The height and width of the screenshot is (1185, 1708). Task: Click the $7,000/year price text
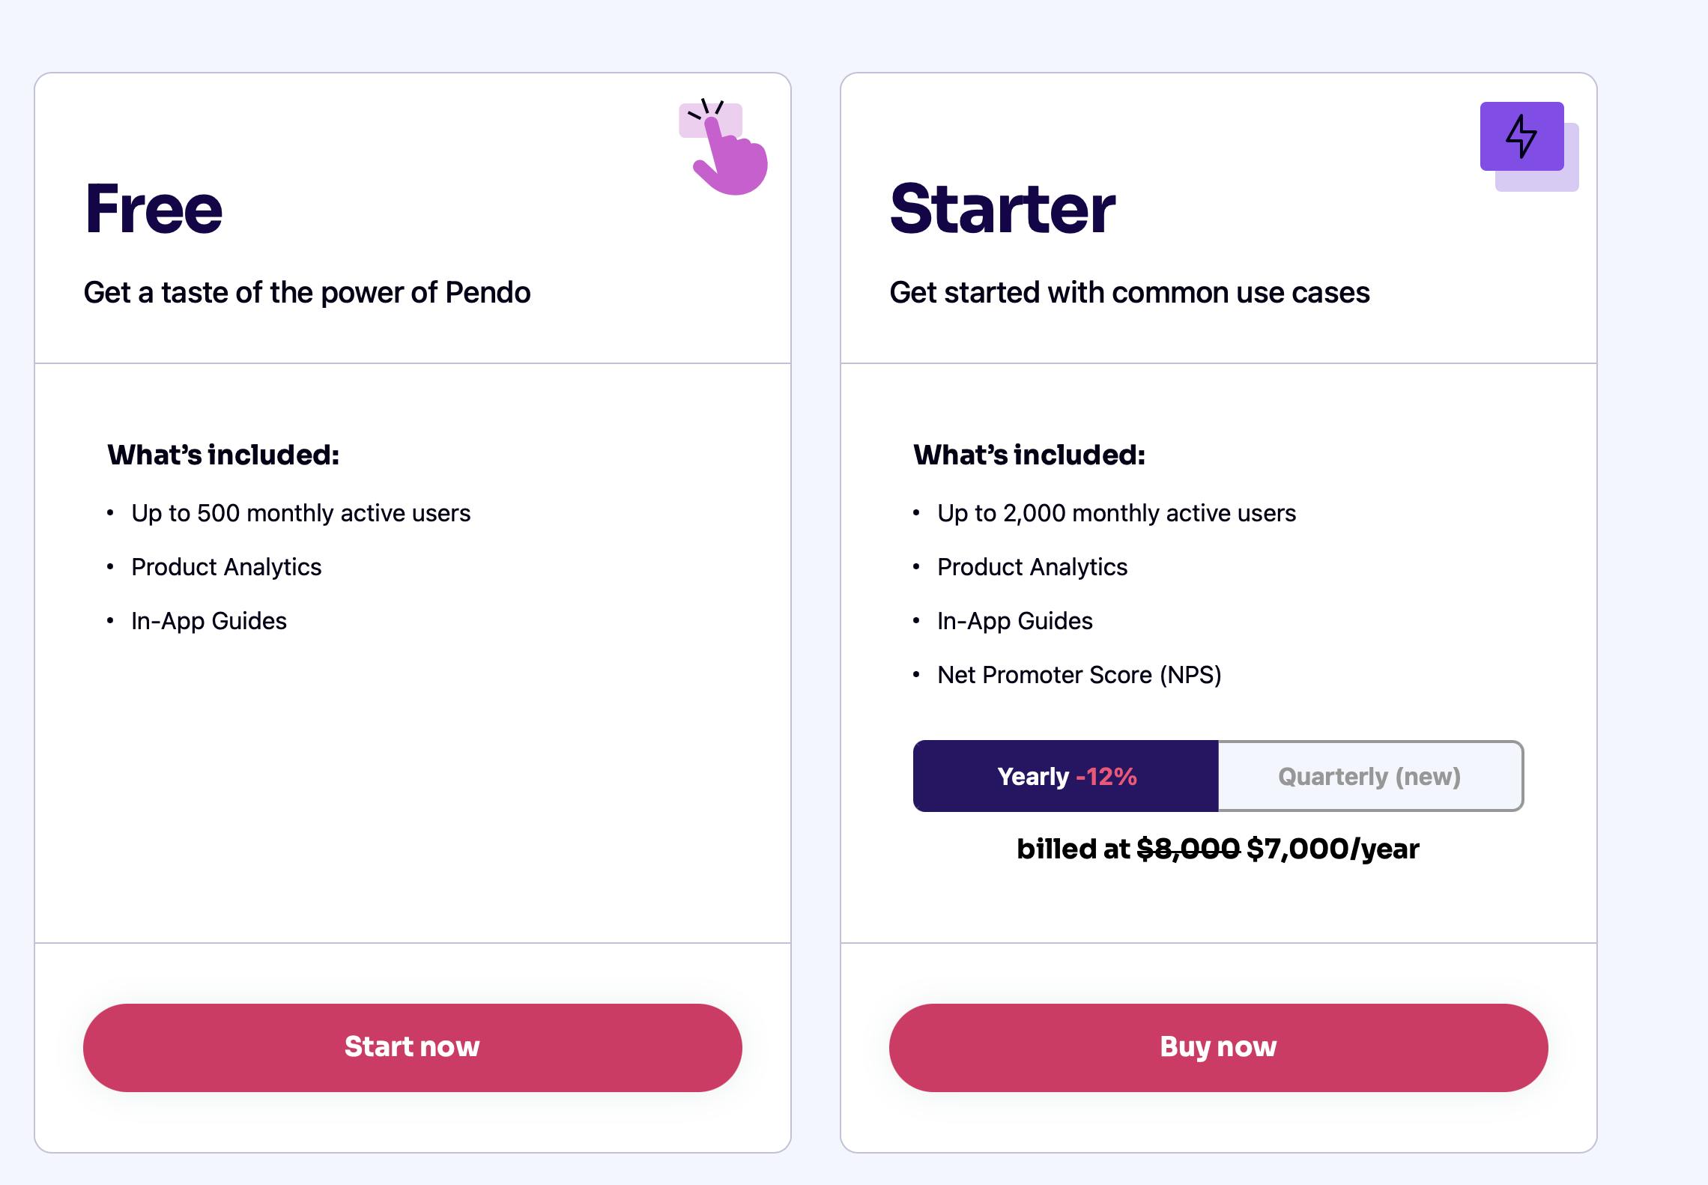pyautogui.click(x=1333, y=849)
